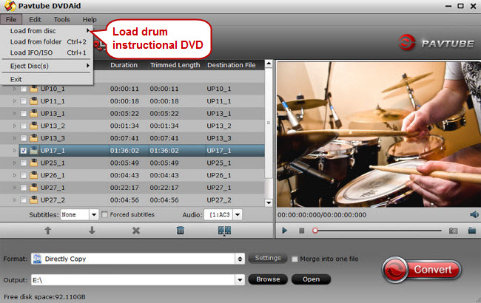Image resolution: width=481 pixels, height=303 pixels.
Task: Choose Load from folder
Action: [x=47, y=41]
